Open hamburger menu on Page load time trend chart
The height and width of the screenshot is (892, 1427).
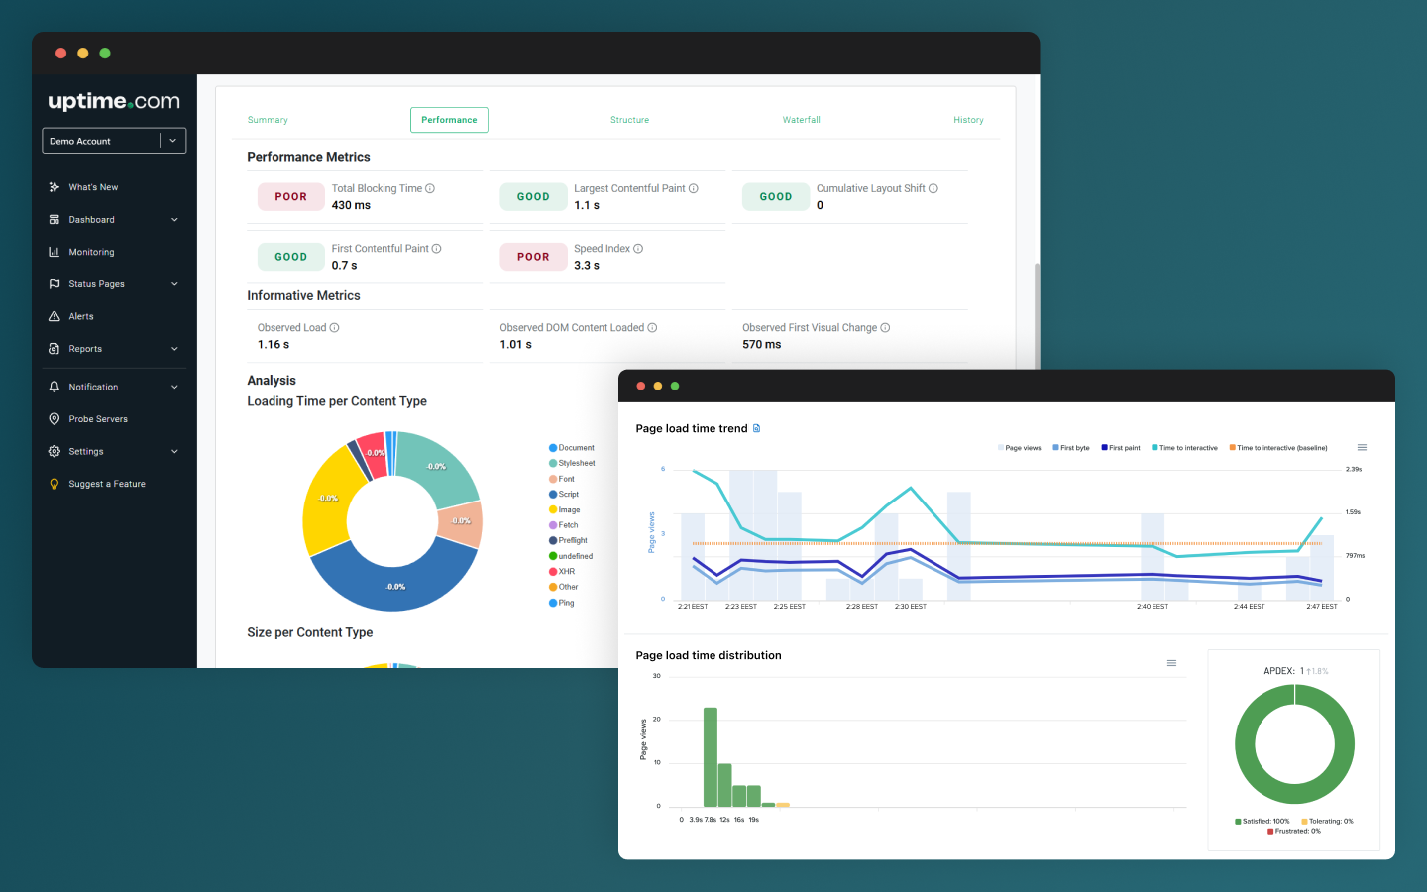pyautogui.click(x=1362, y=447)
